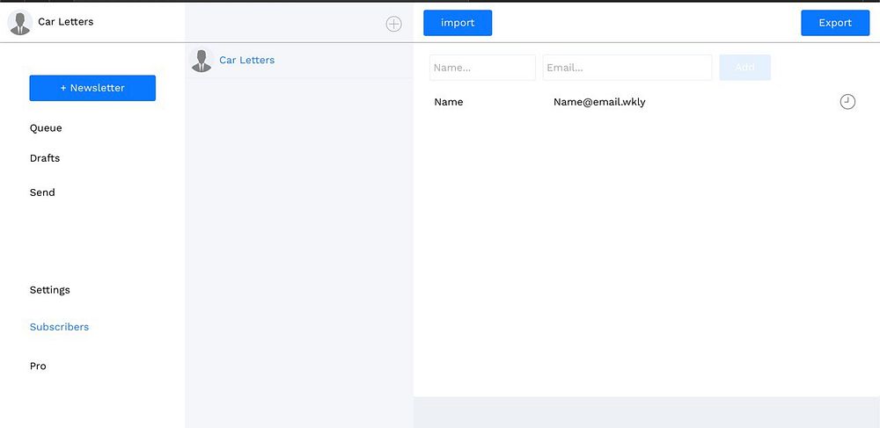
Task: Open Settings in the sidebar
Action: coord(50,290)
